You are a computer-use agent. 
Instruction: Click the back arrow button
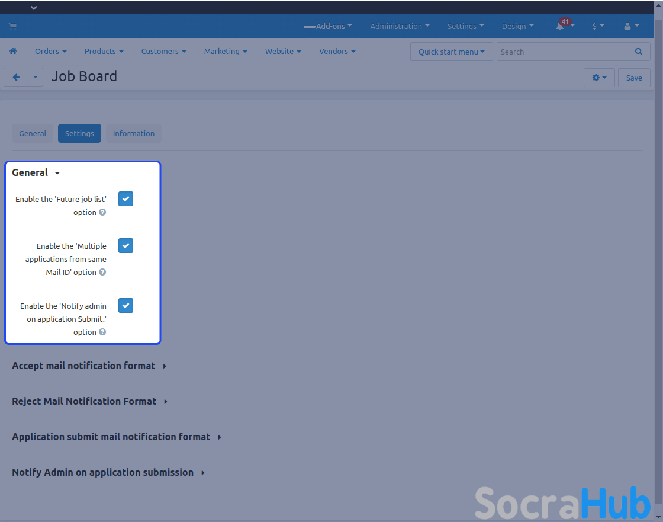tap(16, 78)
